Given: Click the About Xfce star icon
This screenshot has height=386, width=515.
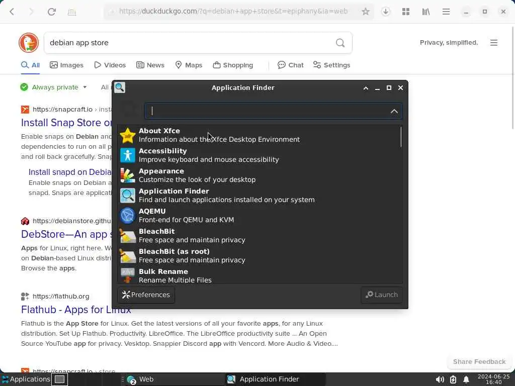Looking at the screenshot, I should [x=127, y=135].
